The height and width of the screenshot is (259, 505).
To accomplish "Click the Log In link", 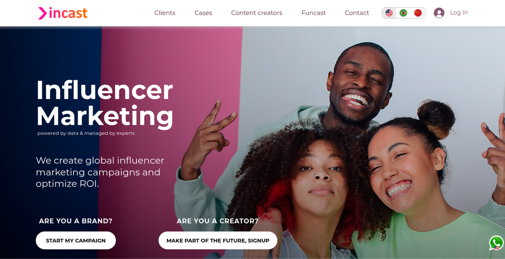I will (459, 13).
